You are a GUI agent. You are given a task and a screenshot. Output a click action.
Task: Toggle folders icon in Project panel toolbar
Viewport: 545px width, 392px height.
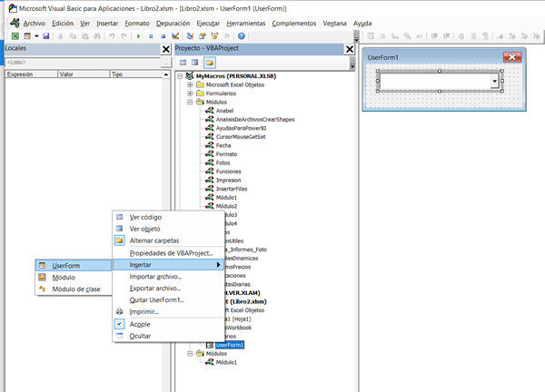click(208, 63)
